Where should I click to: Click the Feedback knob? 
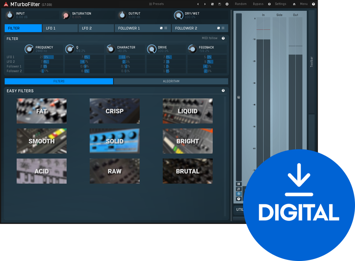pyautogui.click(x=192, y=49)
